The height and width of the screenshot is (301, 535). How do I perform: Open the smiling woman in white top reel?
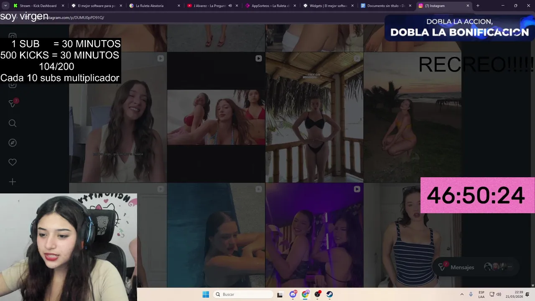(118, 117)
